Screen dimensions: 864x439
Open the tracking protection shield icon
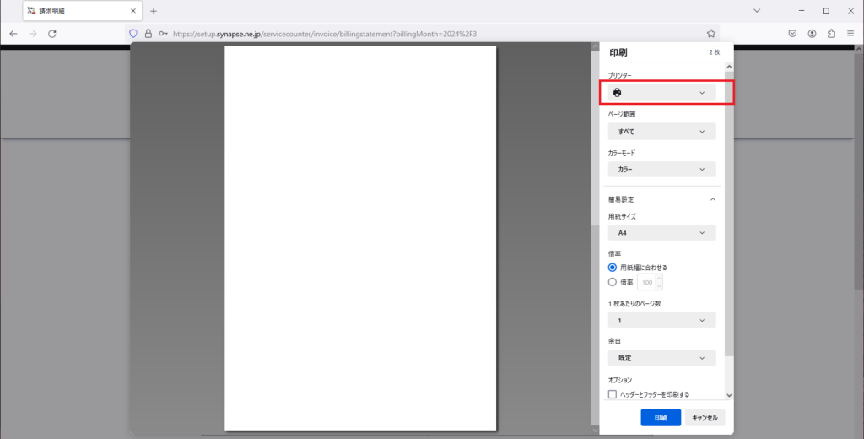point(132,34)
